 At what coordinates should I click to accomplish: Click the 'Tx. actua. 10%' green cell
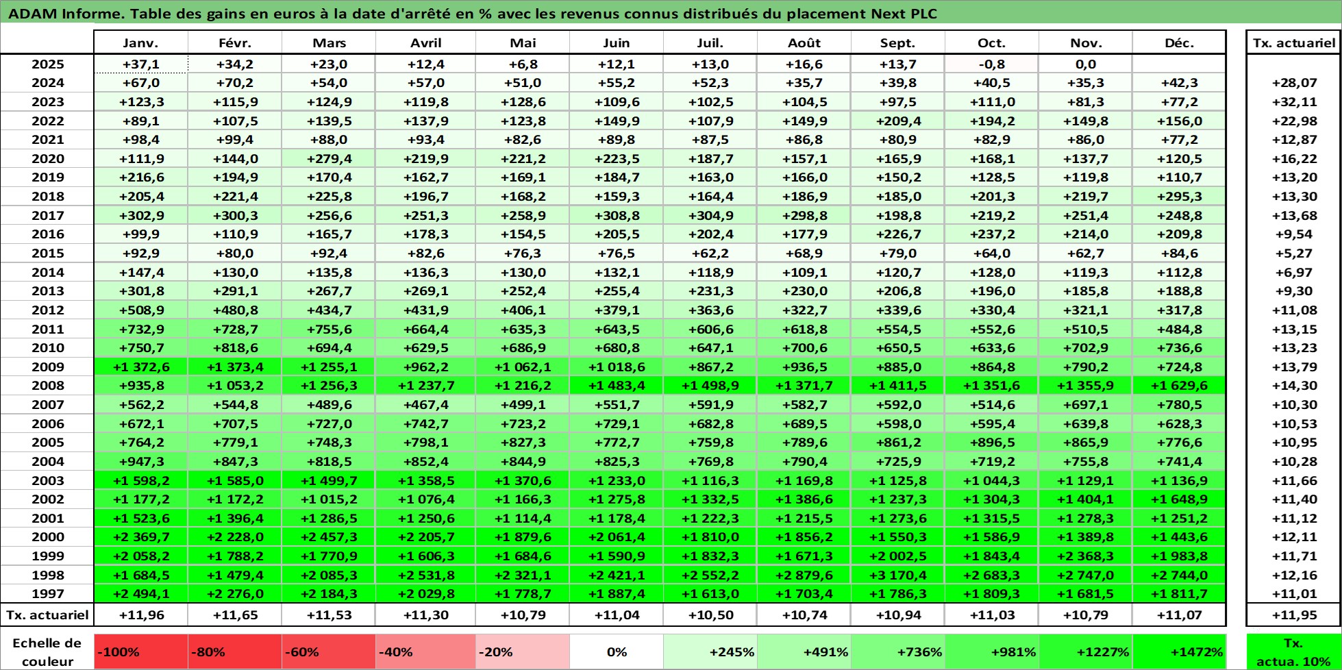coord(1293,652)
